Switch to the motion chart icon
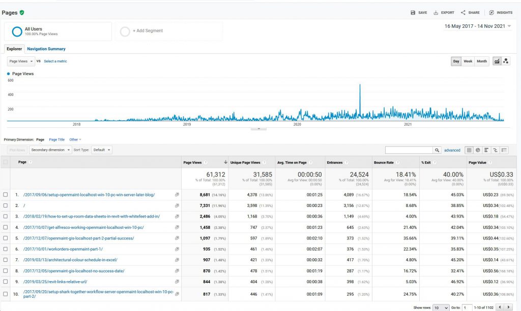This screenshot has width=521, height=311. 506,61
